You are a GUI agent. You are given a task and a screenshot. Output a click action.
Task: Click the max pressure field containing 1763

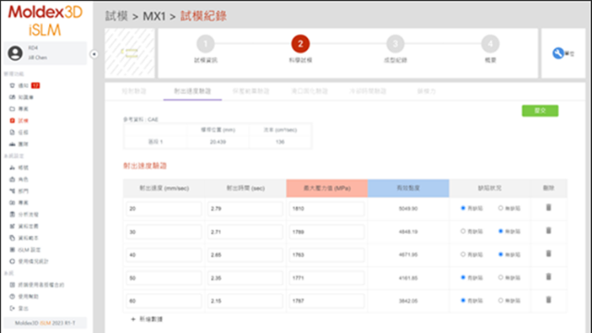coord(327,255)
